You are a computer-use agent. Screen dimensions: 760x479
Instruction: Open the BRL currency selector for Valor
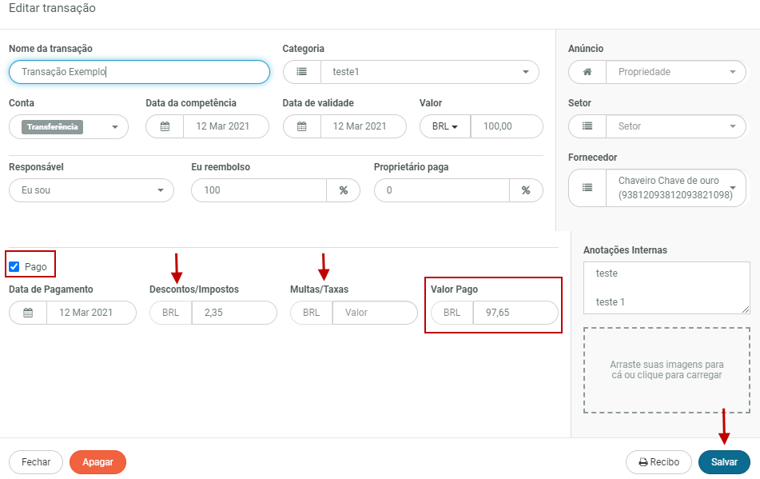tap(445, 126)
